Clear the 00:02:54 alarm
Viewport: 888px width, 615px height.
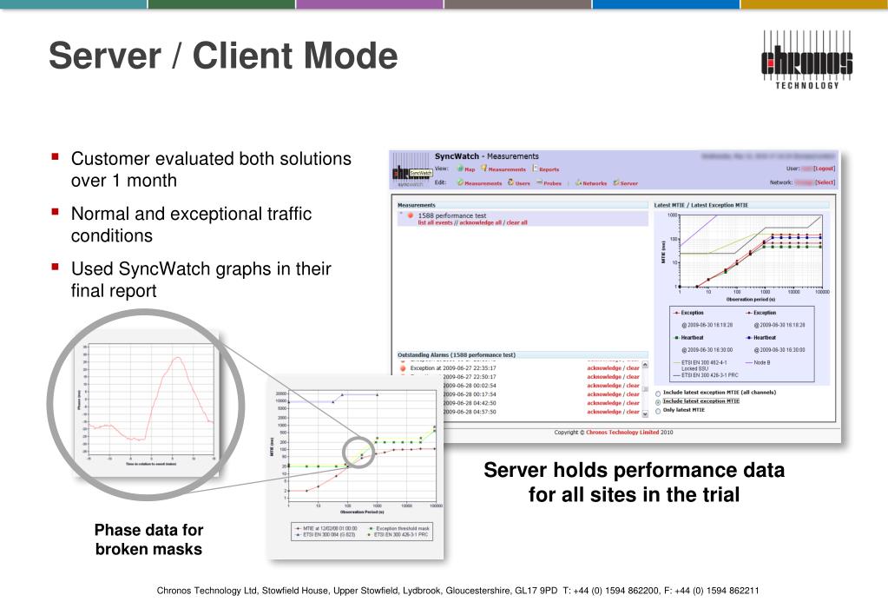click(x=633, y=386)
